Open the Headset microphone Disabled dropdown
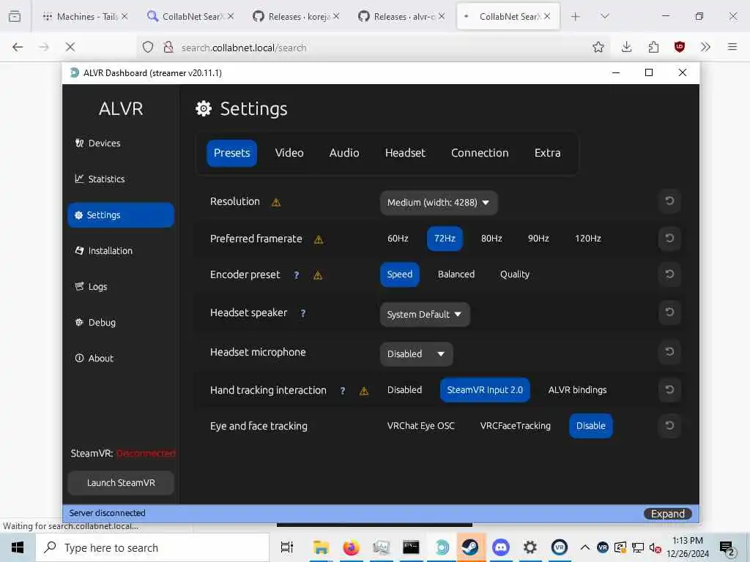Image resolution: width=750 pixels, height=562 pixels. click(x=416, y=354)
